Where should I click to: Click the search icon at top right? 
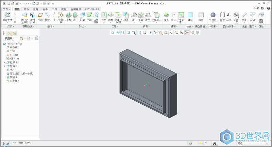(258, 8)
